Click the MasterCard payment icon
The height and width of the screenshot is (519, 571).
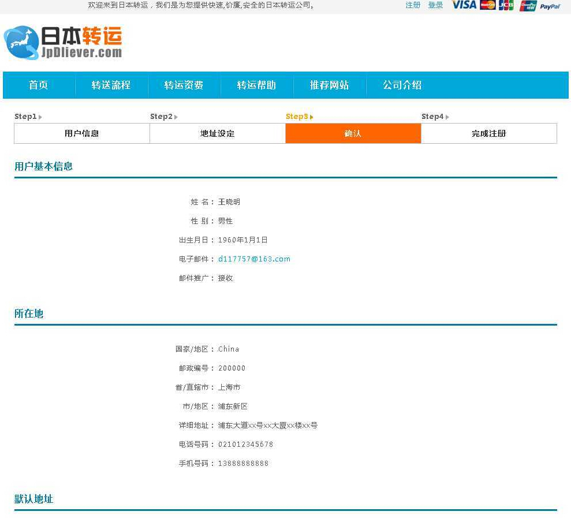tap(488, 5)
